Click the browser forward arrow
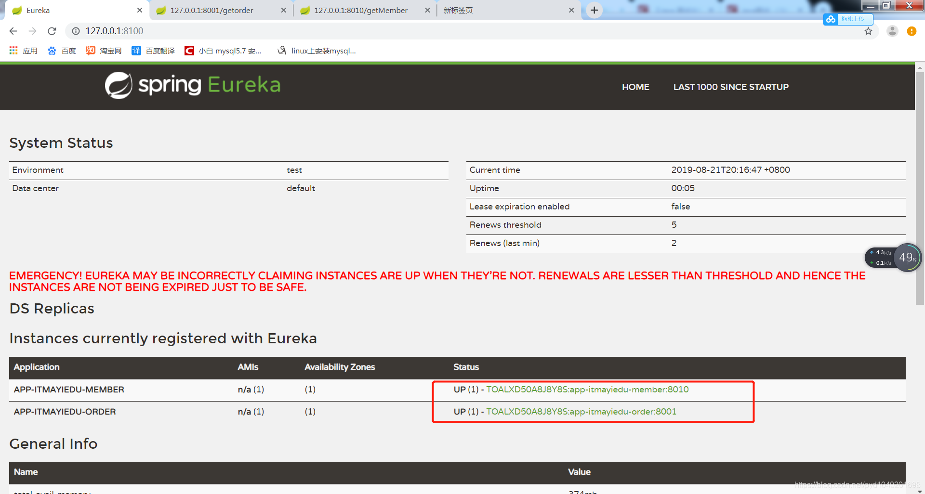 click(x=32, y=31)
